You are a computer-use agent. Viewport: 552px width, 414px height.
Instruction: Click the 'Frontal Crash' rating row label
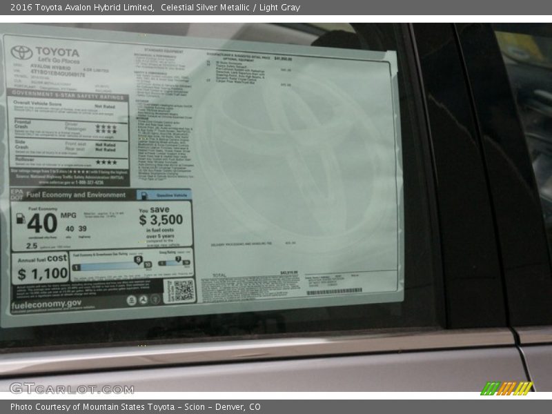23,124
